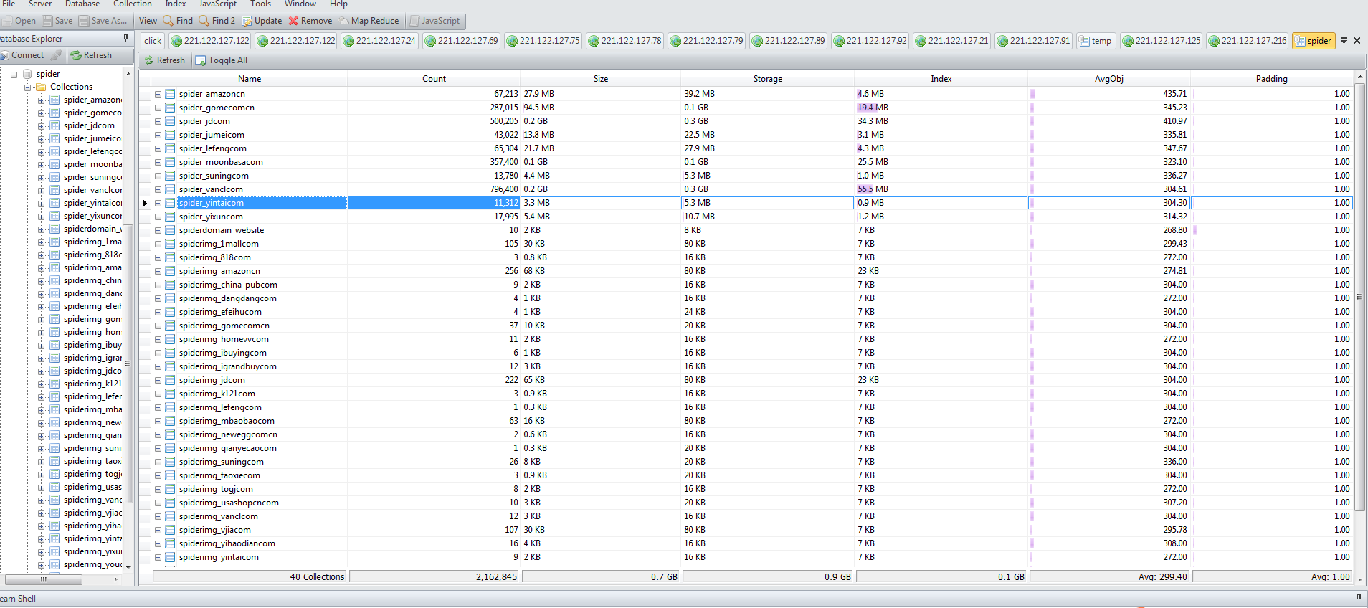The height and width of the screenshot is (608, 1368).
Task: Click the Database Explorer horizontal scrollbar
Action: 44,579
